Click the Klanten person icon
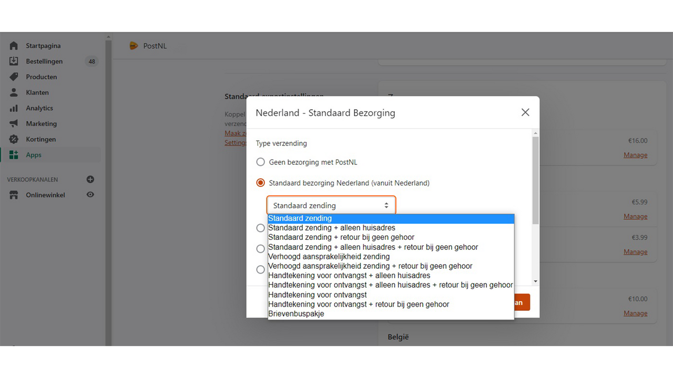Viewport: 673px width, 378px height. (14, 92)
